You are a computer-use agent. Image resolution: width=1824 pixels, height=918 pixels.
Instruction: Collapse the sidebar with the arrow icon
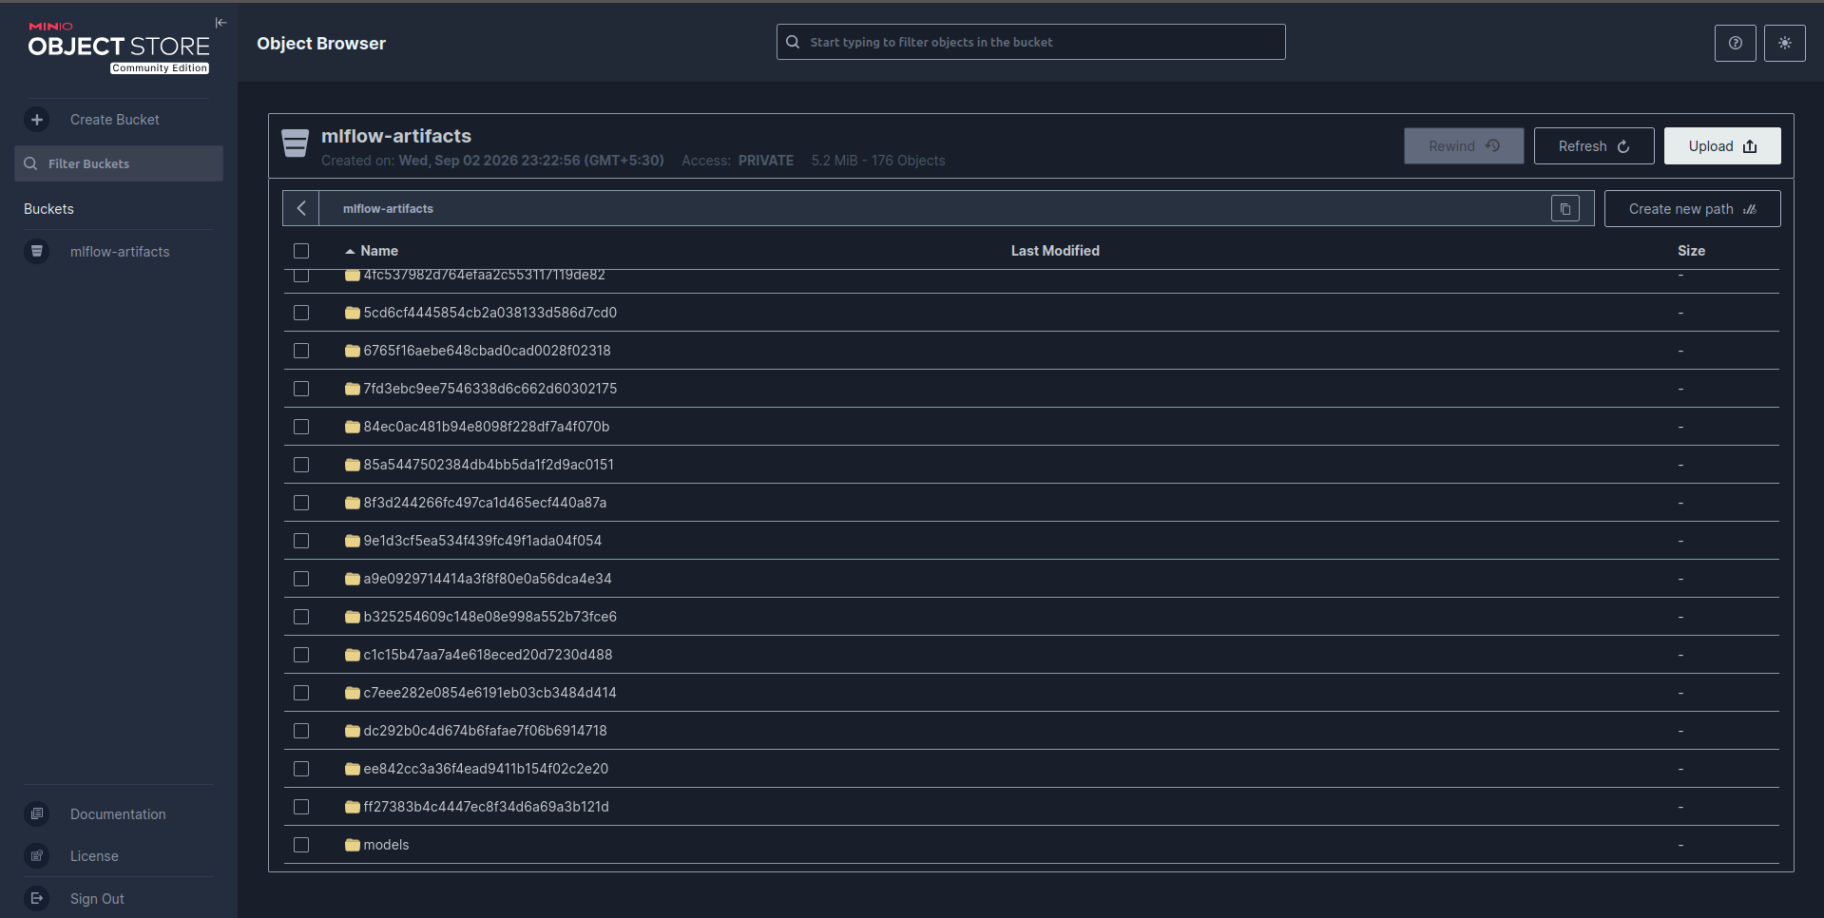(221, 23)
